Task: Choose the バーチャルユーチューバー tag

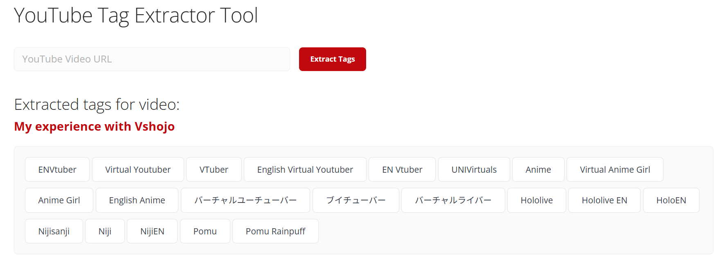Action: (x=245, y=200)
